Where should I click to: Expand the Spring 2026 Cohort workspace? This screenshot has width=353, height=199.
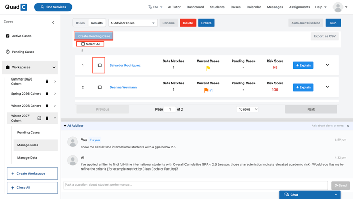(55, 94)
